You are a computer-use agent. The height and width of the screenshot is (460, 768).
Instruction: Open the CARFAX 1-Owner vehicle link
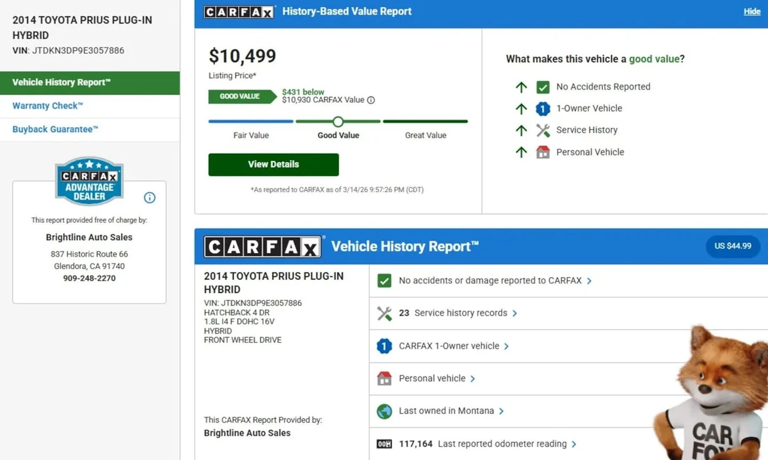[449, 346]
